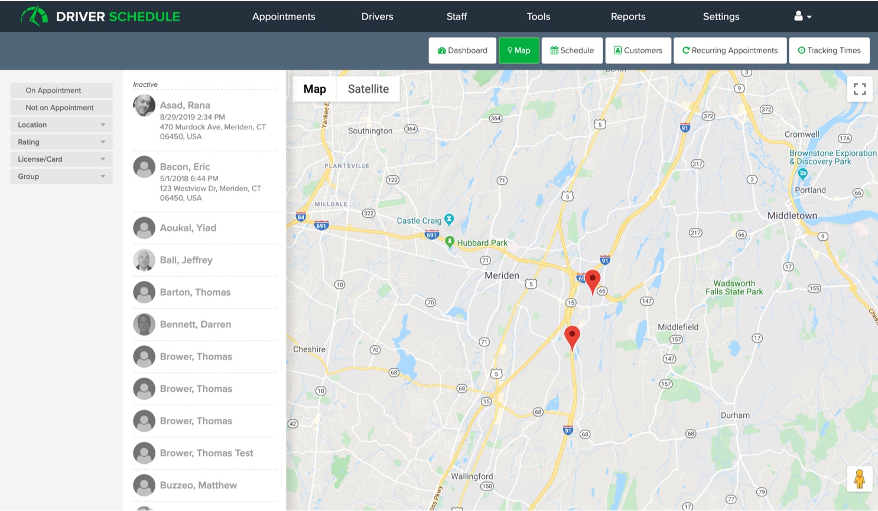This screenshot has width=878, height=511.
Task: Toggle the On Appointment filter
Action: tap(61, 90)
